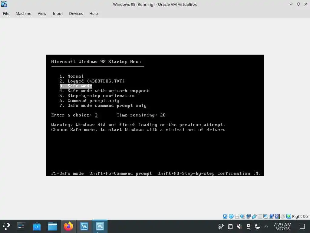Open the network connections tray icon
The width and height of the screenshot is (310, 233).
(x=258, y=226)
